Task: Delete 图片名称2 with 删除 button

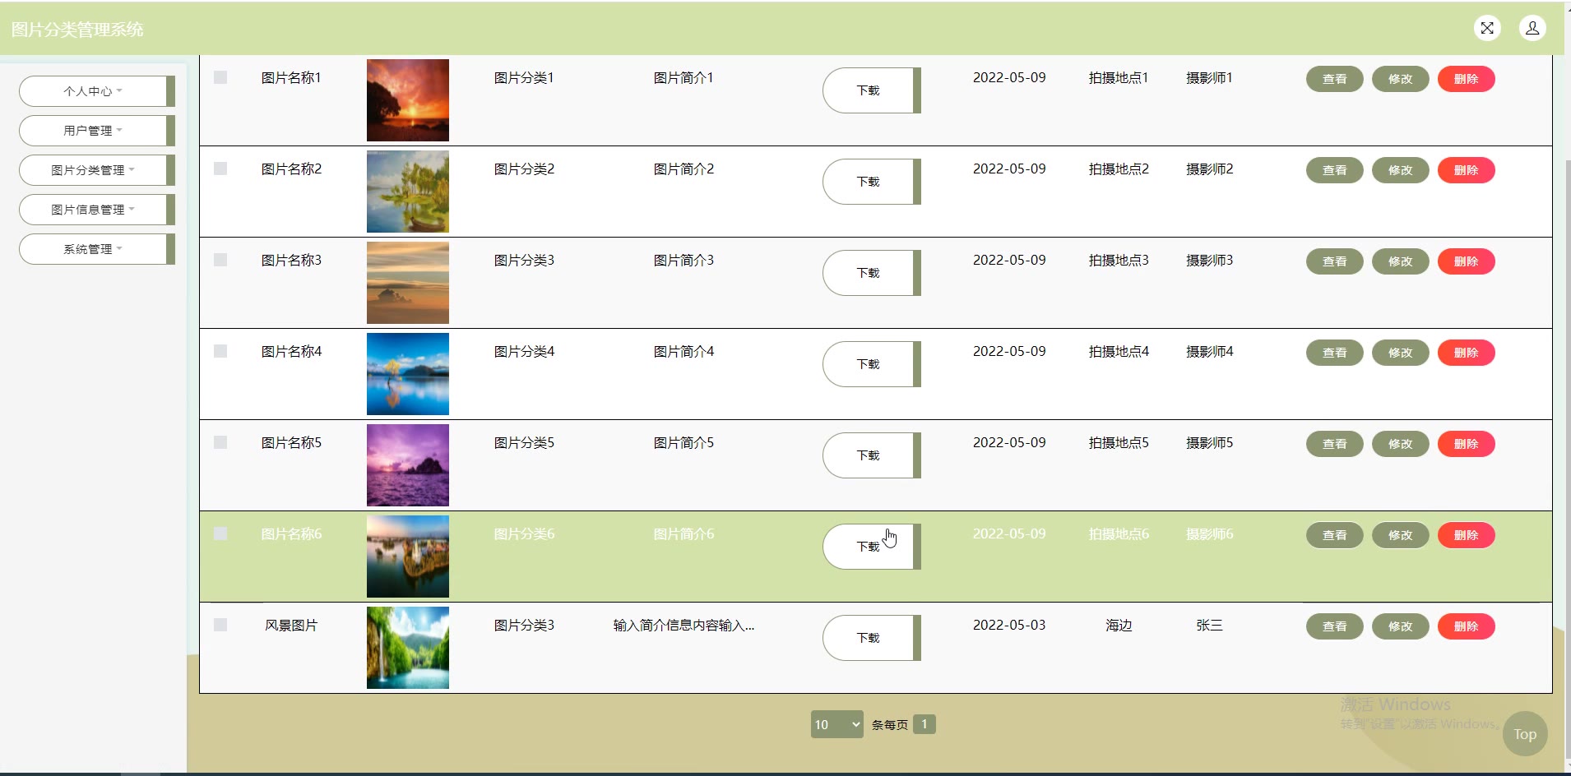Action: pyautogui.click(x=1467, y=170)
